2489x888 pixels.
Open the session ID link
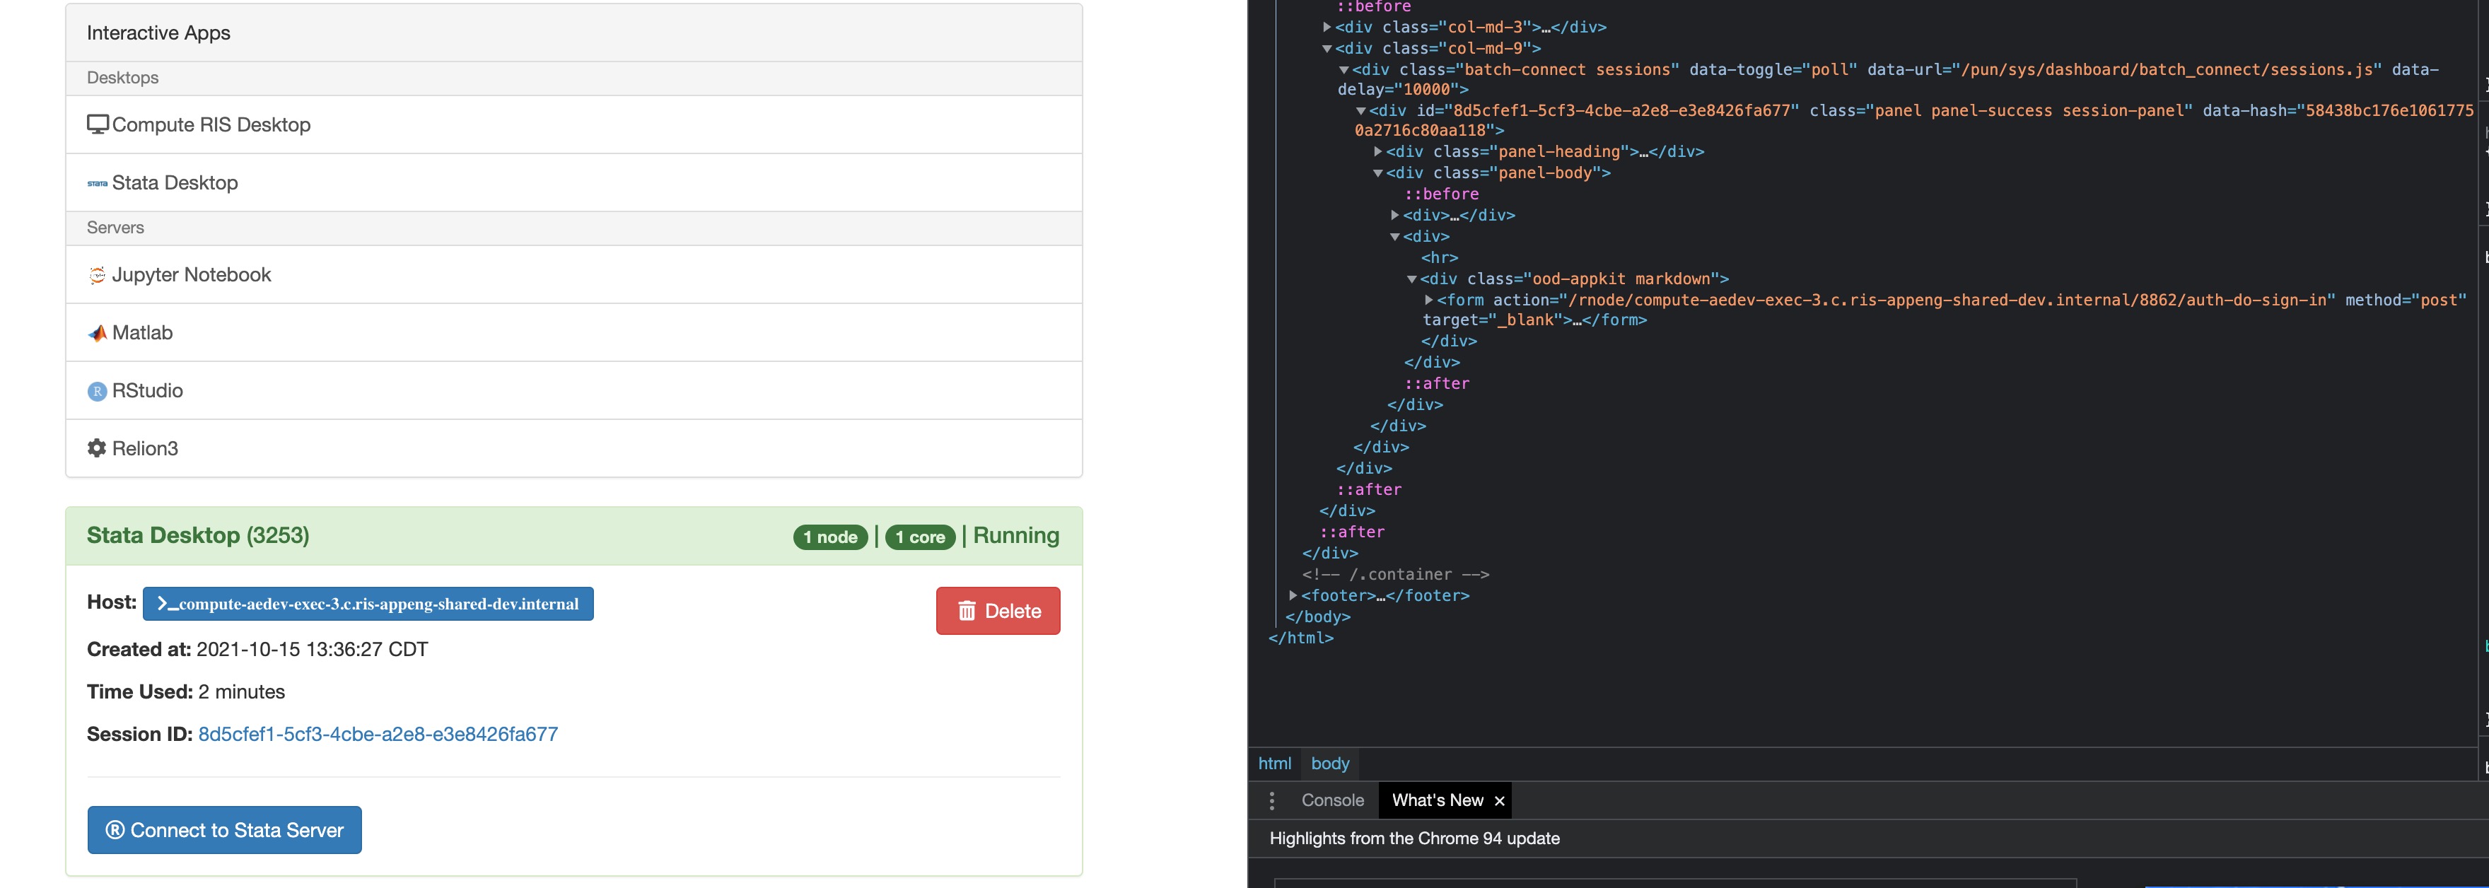tap(378, 735)
